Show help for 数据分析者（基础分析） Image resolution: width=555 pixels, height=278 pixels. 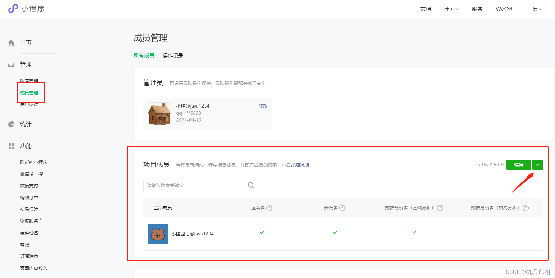point(440,208)
